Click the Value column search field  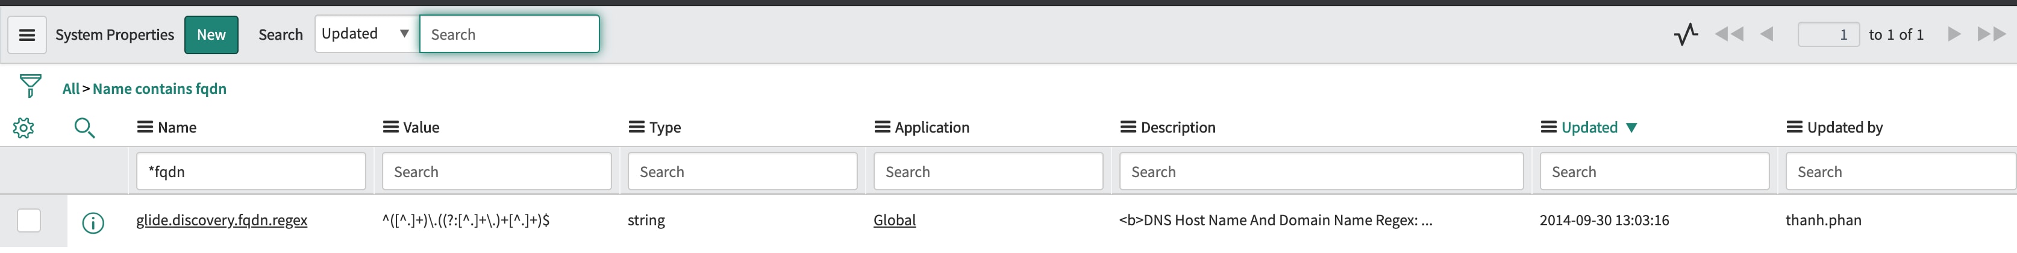coord(496,172)
